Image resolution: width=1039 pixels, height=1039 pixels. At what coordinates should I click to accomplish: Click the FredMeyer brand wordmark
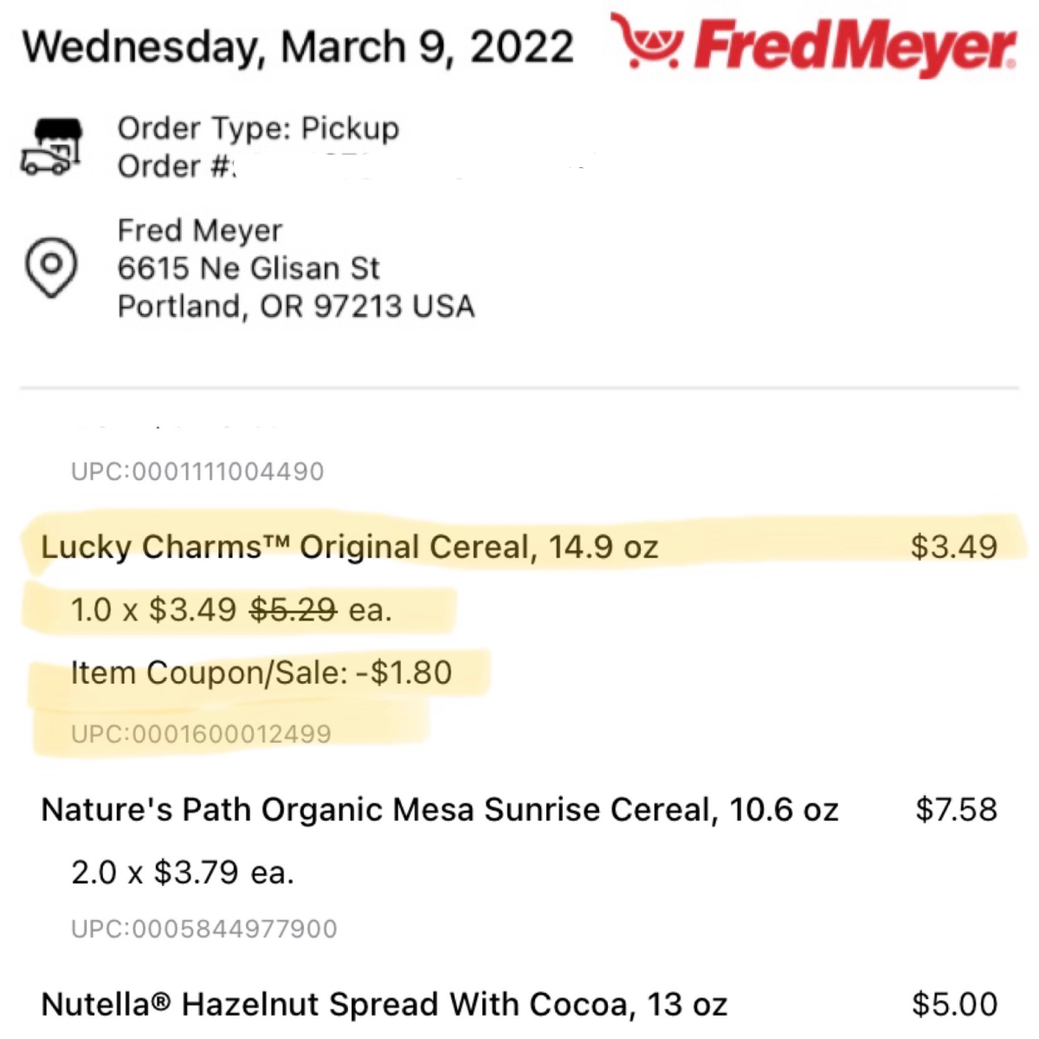[855, 46]
